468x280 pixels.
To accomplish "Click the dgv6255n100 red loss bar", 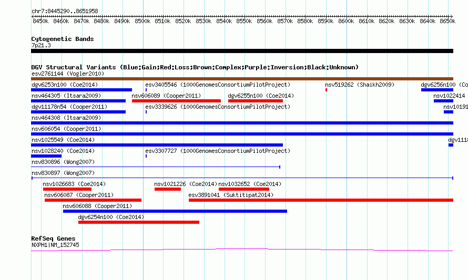I will coord(256,101).
